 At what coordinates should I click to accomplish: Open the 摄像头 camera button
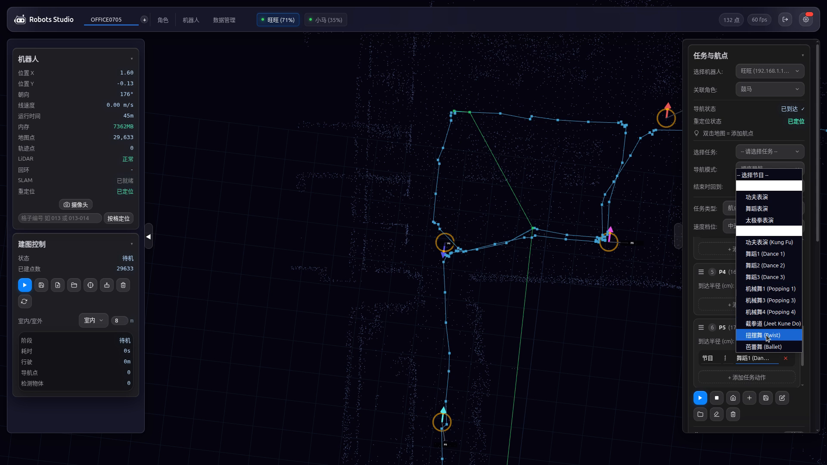pos(76,205)
